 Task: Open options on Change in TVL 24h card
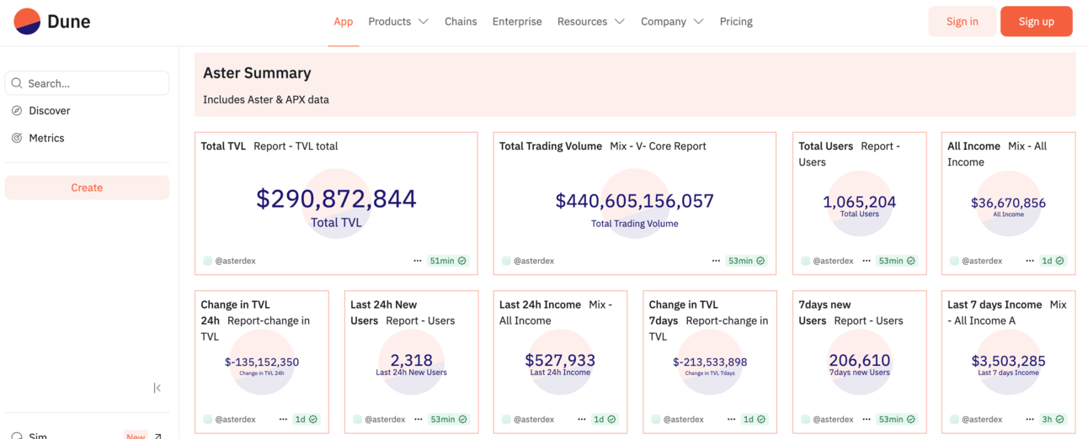click(283, 419)
